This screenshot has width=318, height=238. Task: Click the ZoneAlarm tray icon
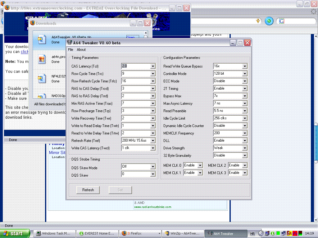pos(289,233)
